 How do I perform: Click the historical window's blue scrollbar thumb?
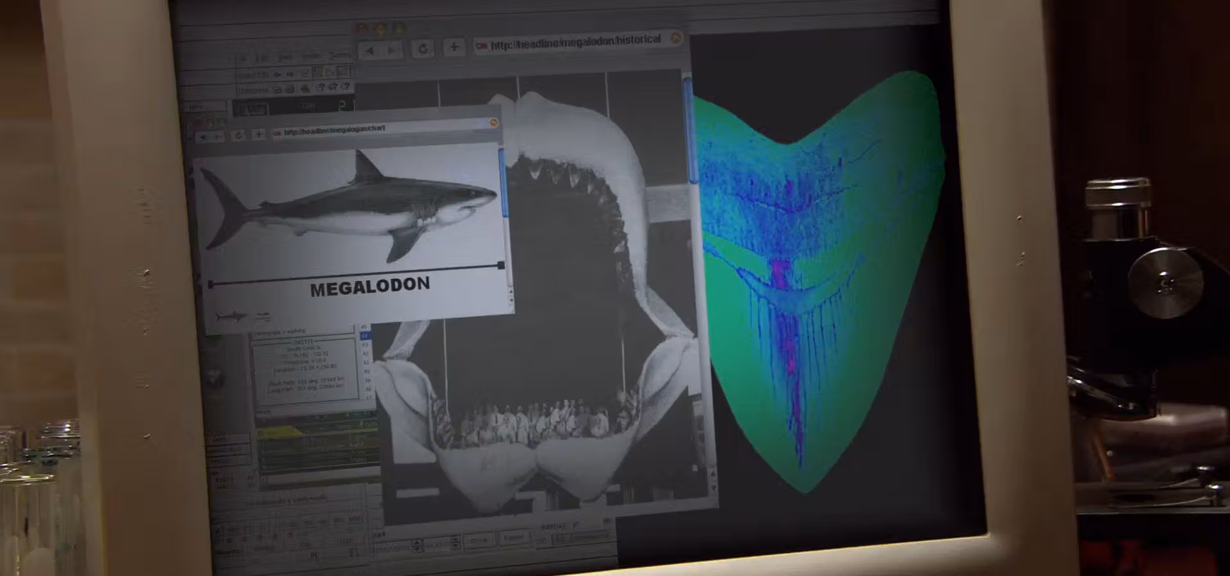(689, 128)
